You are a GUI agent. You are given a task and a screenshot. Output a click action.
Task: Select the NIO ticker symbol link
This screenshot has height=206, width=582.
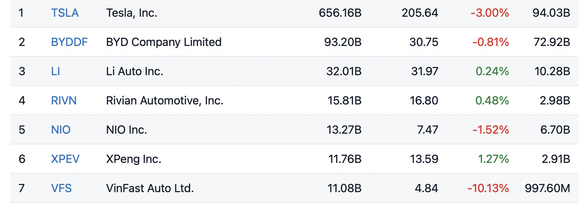pyautogui.click(x=61, y=130)
